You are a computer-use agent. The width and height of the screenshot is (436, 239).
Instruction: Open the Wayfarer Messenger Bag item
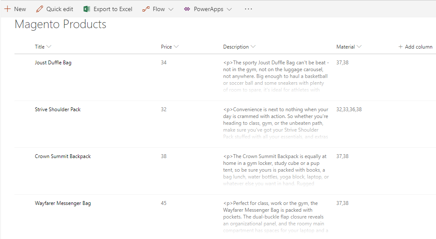[x=63, y=203]
